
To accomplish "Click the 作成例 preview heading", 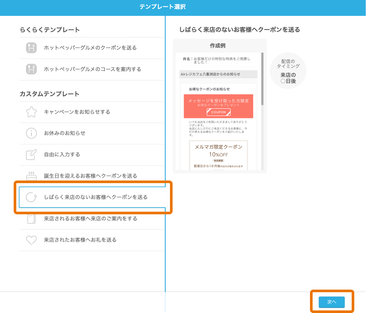I will 218,45.
